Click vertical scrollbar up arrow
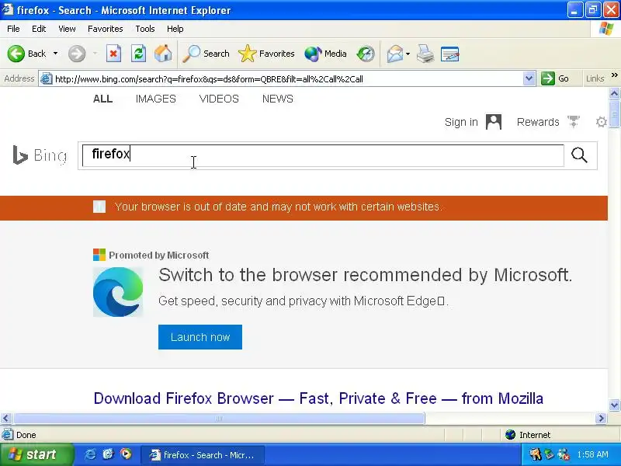 [x=614, y=93]
